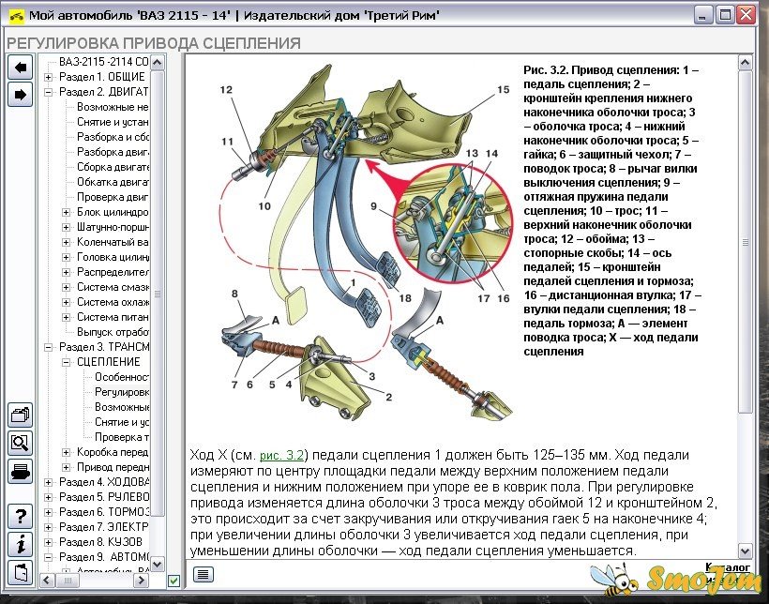
Task: Click the forward arrow navigation button
Action: tap(20, 95)
